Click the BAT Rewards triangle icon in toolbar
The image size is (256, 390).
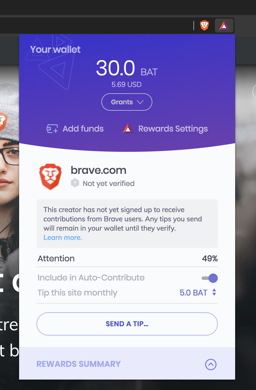click(224, 26)
